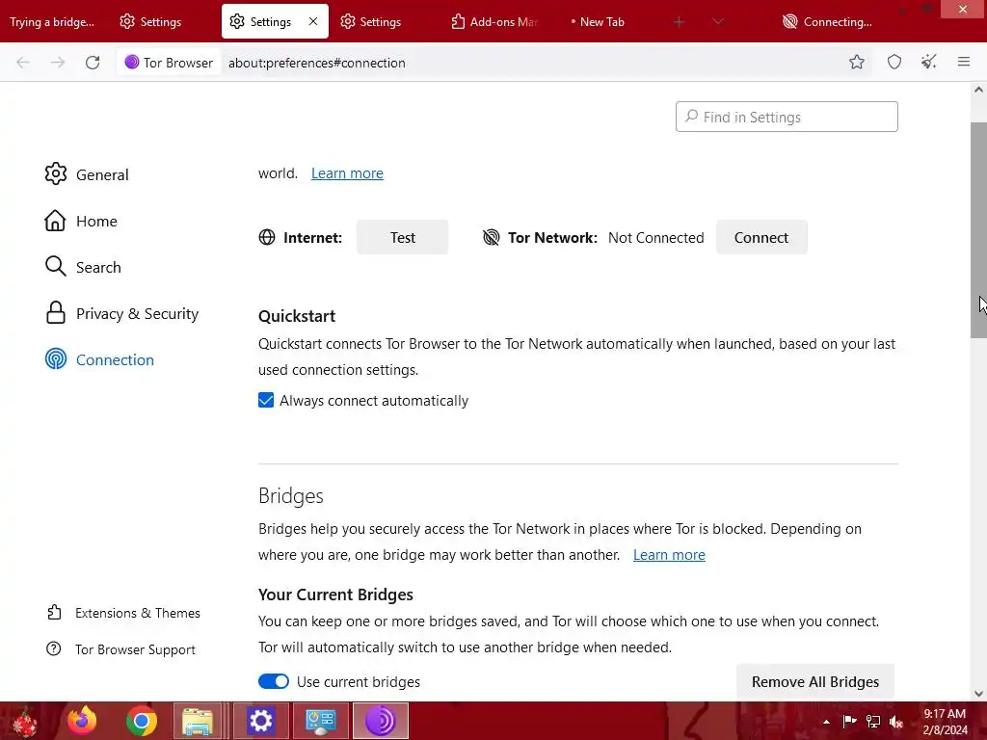
Task: Open the General settings category
Action: 87,174
